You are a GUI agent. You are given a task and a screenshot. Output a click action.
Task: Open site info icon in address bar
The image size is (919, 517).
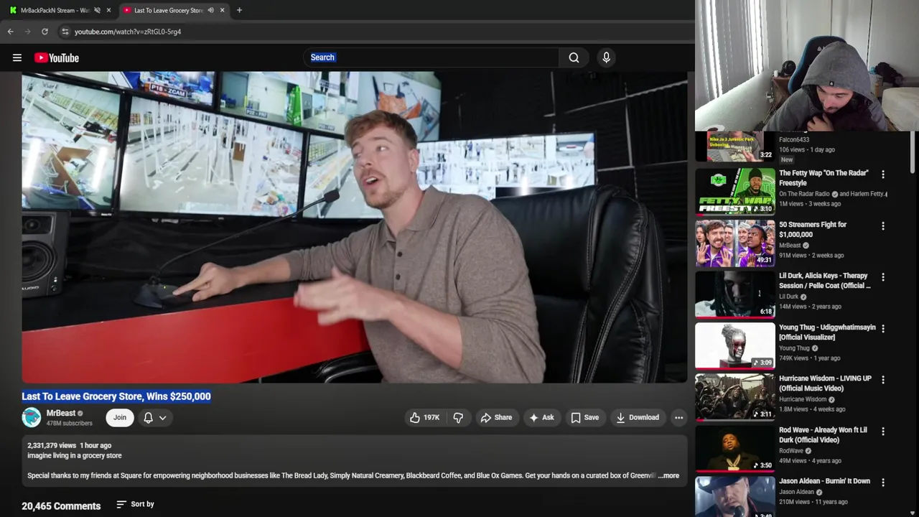tap(65, 32)
